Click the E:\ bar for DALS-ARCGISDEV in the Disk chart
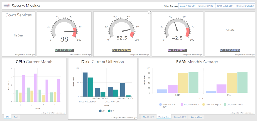The image size is (257, 121). pyautogui.click(x=90, y=87)
